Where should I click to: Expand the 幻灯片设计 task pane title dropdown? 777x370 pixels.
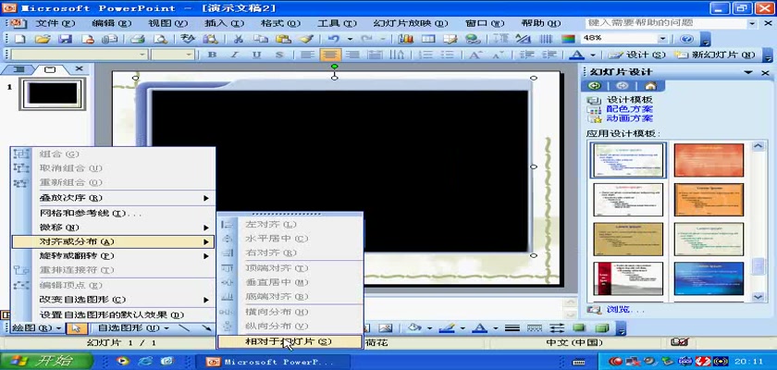point(747,72)
